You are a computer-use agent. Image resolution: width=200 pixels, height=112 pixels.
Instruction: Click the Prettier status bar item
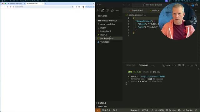click(x=187, y=110)
